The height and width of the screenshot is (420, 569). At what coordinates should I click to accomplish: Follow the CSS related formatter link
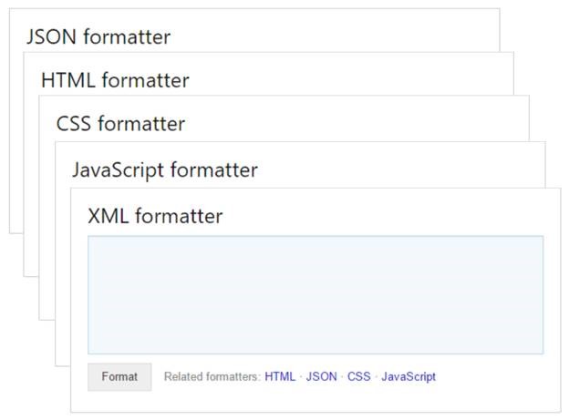click(x=359, y=376)
